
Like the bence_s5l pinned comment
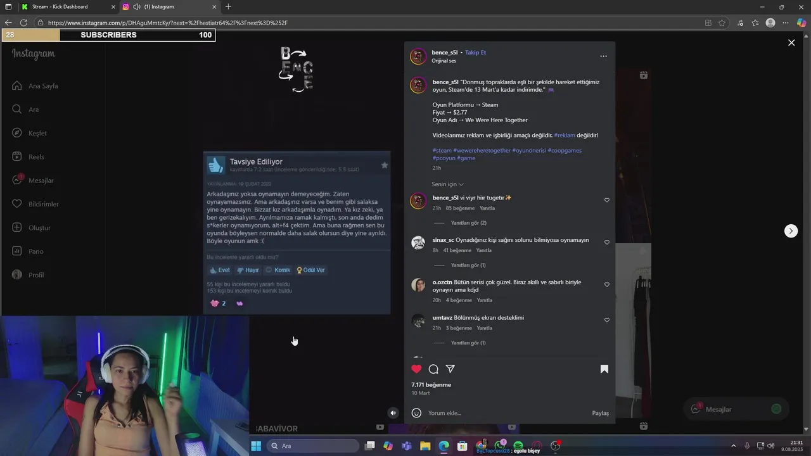point(606,200)
